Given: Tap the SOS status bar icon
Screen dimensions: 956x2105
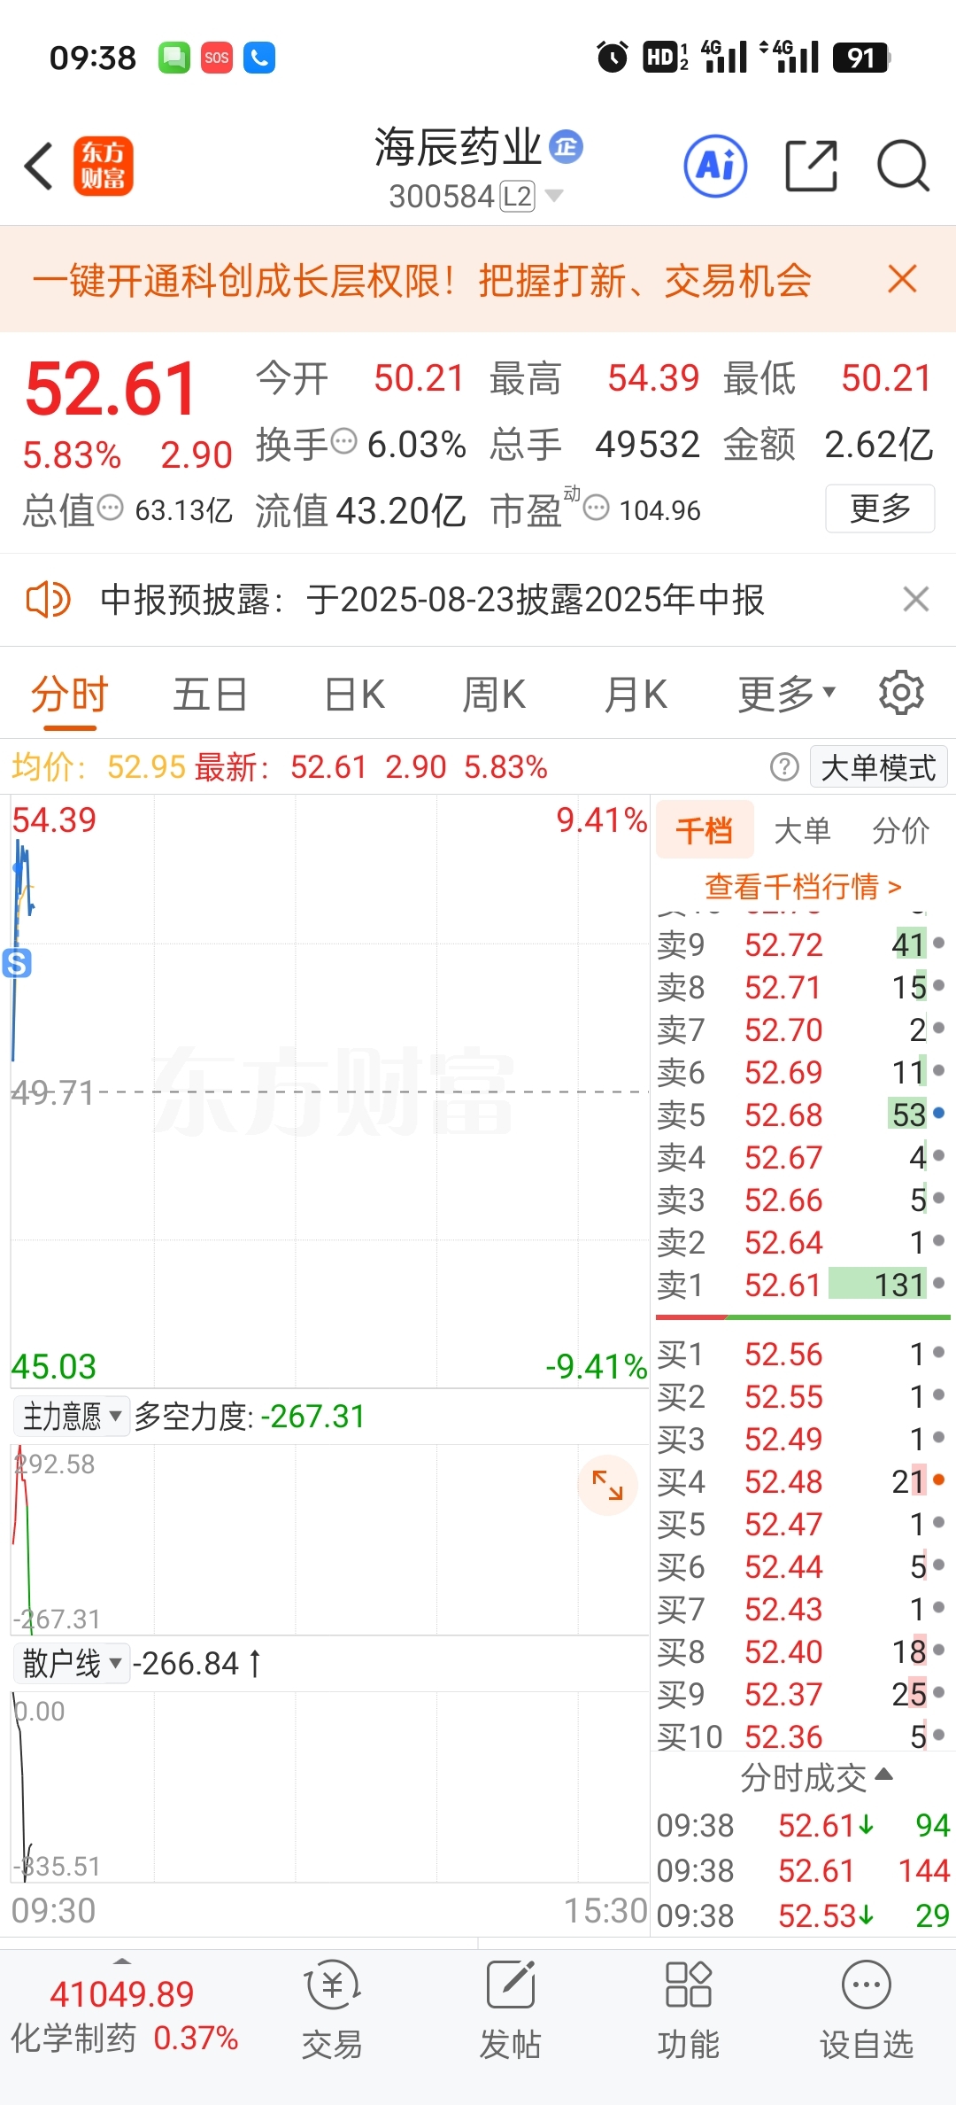Looking at the screenshot, I should click(216, 58).
